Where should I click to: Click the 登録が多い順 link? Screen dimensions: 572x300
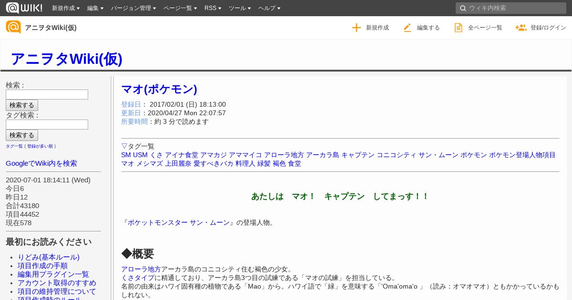[x=40, y=146]
